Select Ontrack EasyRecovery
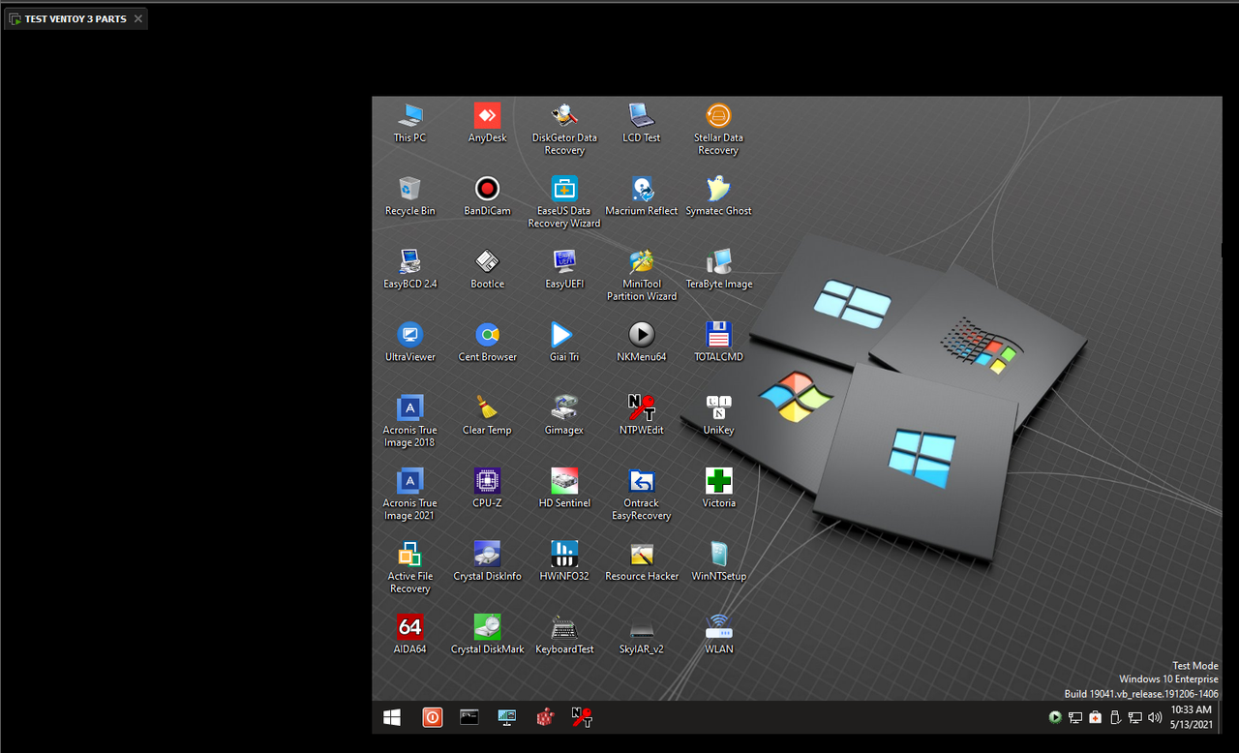The image size is (1239, 753). pos(641,494)
